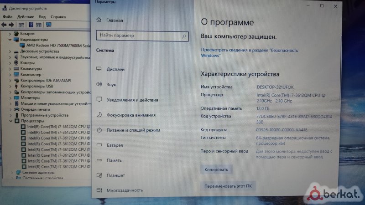Click device name DESKTOP-321UFOK
Image resolution: width=365 pixels, height=205 pixels.
[x=275, y=87]
